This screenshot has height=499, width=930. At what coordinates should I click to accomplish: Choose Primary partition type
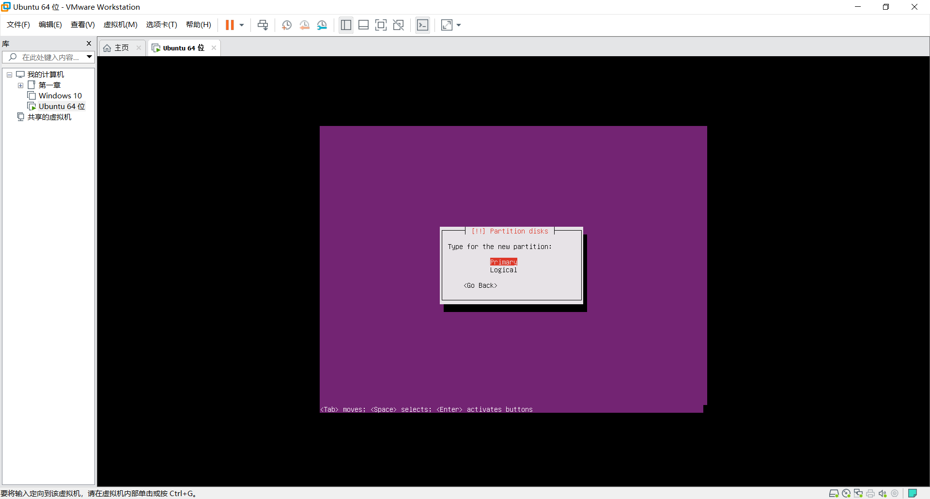[x=503, y=262]
